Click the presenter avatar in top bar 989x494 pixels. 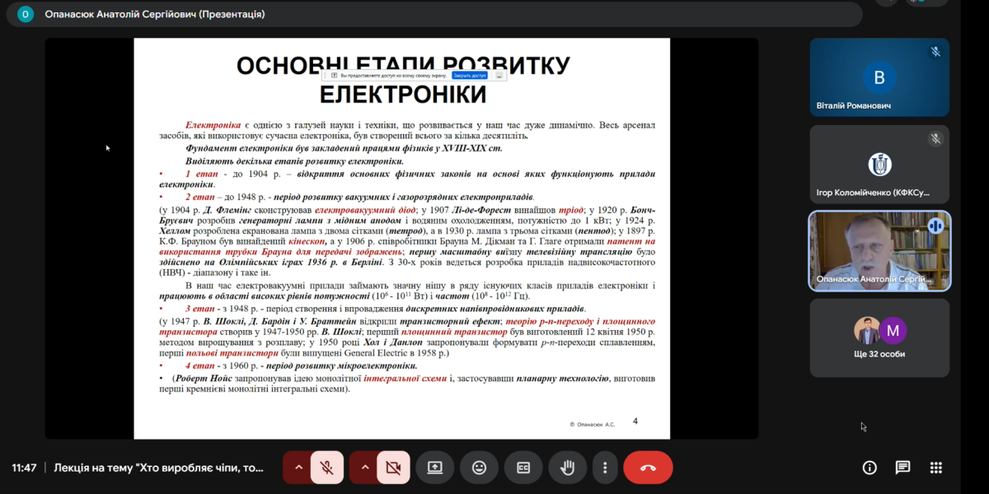[x=26, y=14]
